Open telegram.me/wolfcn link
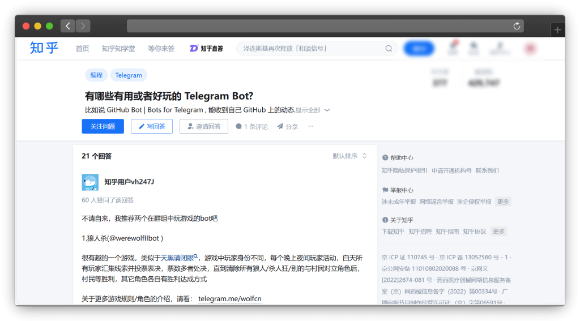Screen dimensions: 580x321 (x=230, y=298)
